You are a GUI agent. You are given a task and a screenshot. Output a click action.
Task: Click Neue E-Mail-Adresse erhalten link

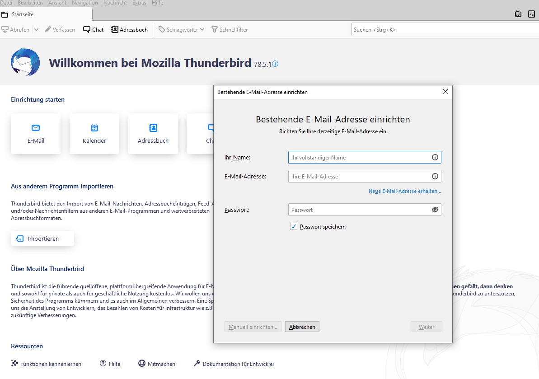point(405,191)
